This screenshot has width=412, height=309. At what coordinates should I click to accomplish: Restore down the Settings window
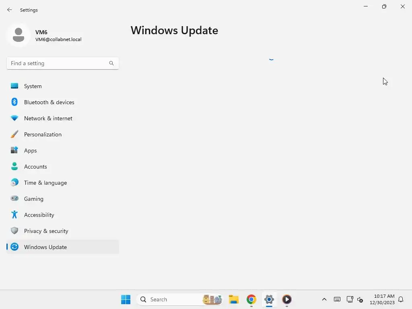384,6
